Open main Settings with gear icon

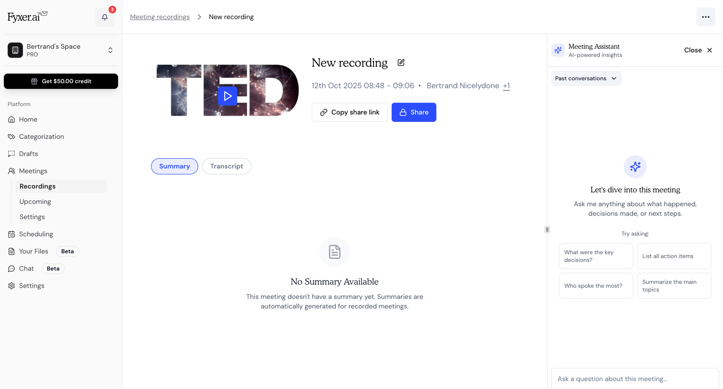coord(32,286)
